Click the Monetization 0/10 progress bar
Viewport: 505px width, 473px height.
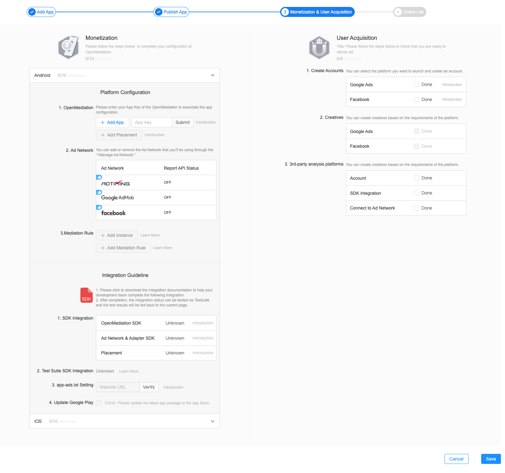pos(104,59)
